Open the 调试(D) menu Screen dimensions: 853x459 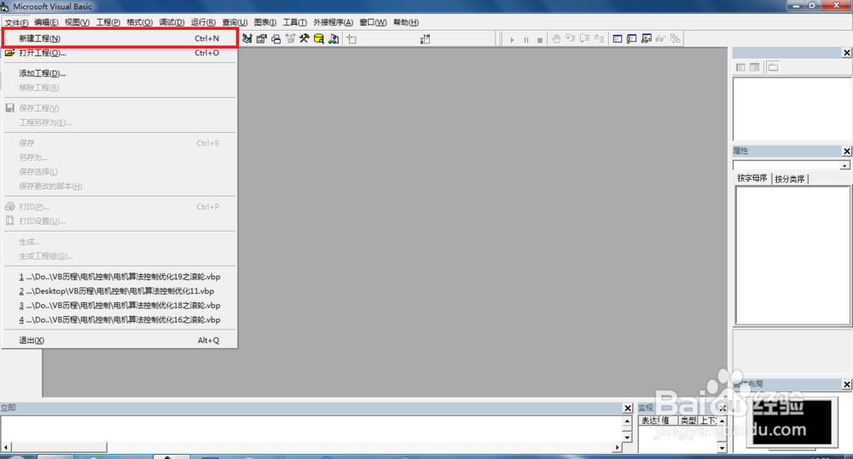(x=171, y=22)
